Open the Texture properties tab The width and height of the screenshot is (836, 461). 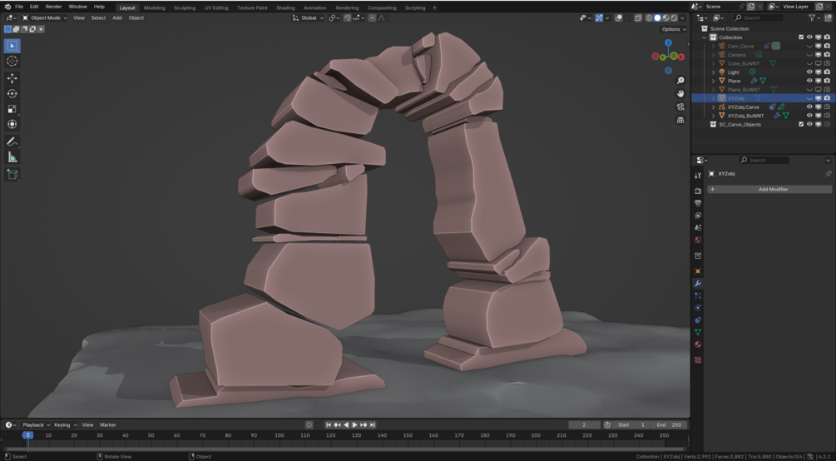698,360
